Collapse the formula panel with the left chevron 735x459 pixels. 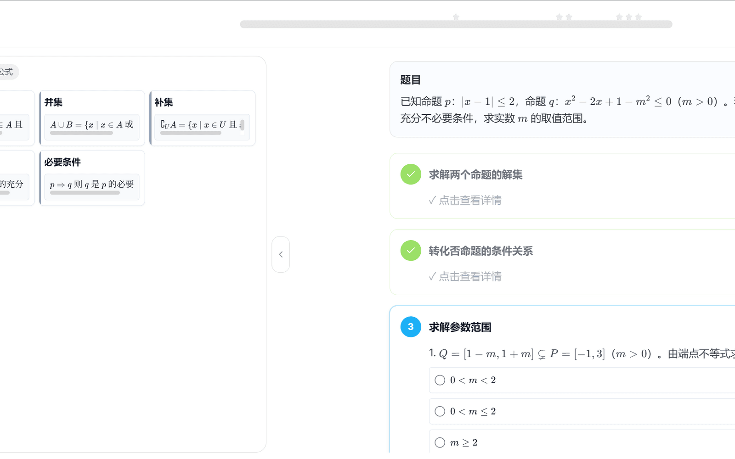pos(281,254)
